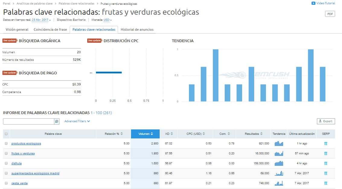Navigate to Panel via the breadcrumb

pyautogui.click(x=5, y=4)
